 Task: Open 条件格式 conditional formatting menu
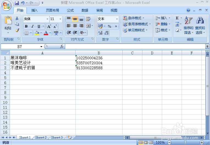coord(134,18)
